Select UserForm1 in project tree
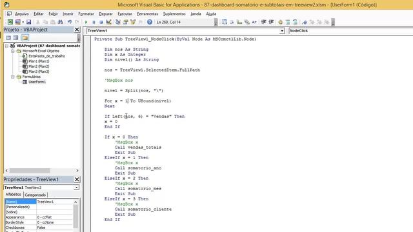The height and width of the screenshot is (232, 413). [37, 82]
